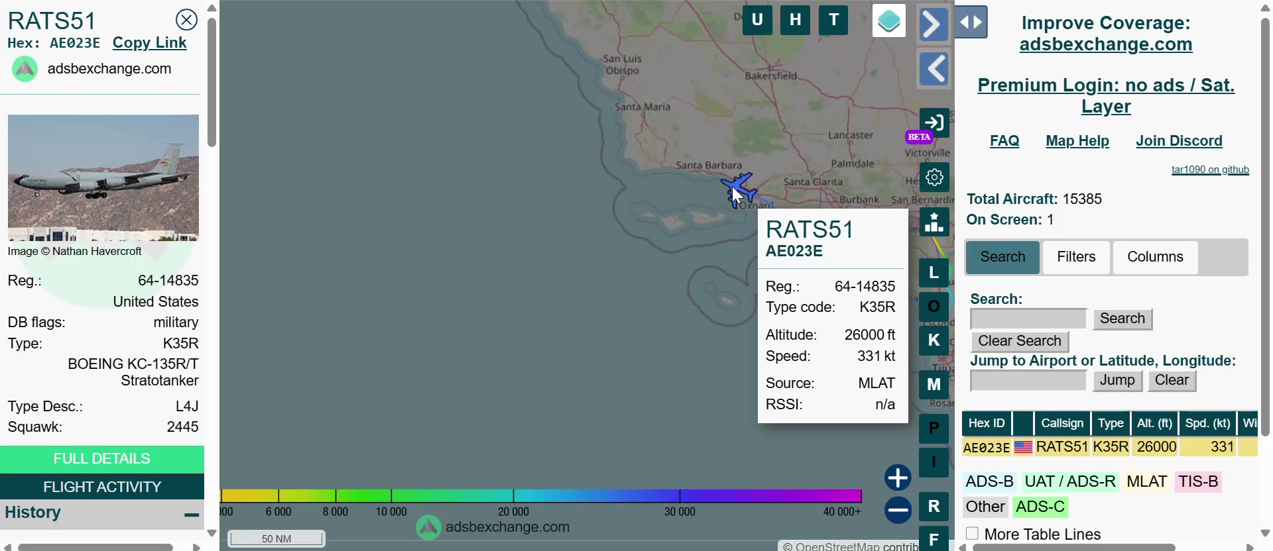Open Premium Login link
Screen dimensions: 1273x551
(1106, 95)
